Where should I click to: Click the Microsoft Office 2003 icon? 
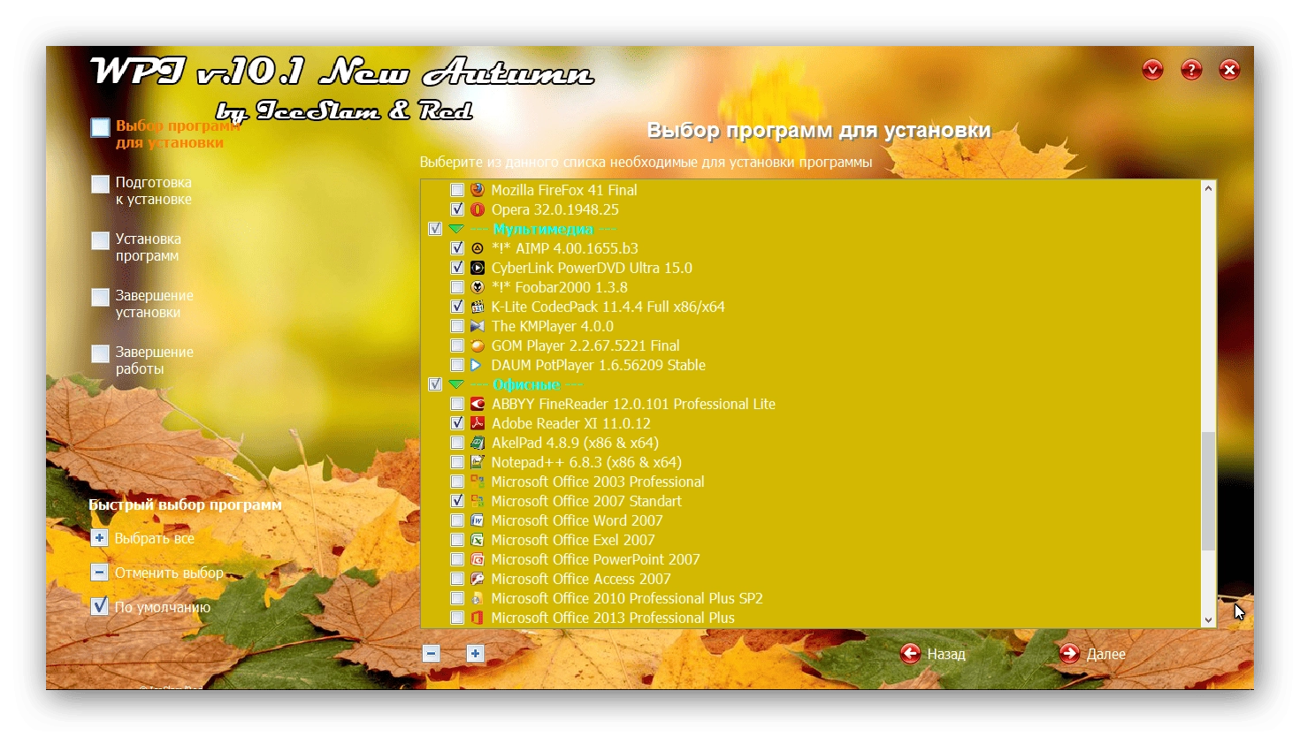478,482
